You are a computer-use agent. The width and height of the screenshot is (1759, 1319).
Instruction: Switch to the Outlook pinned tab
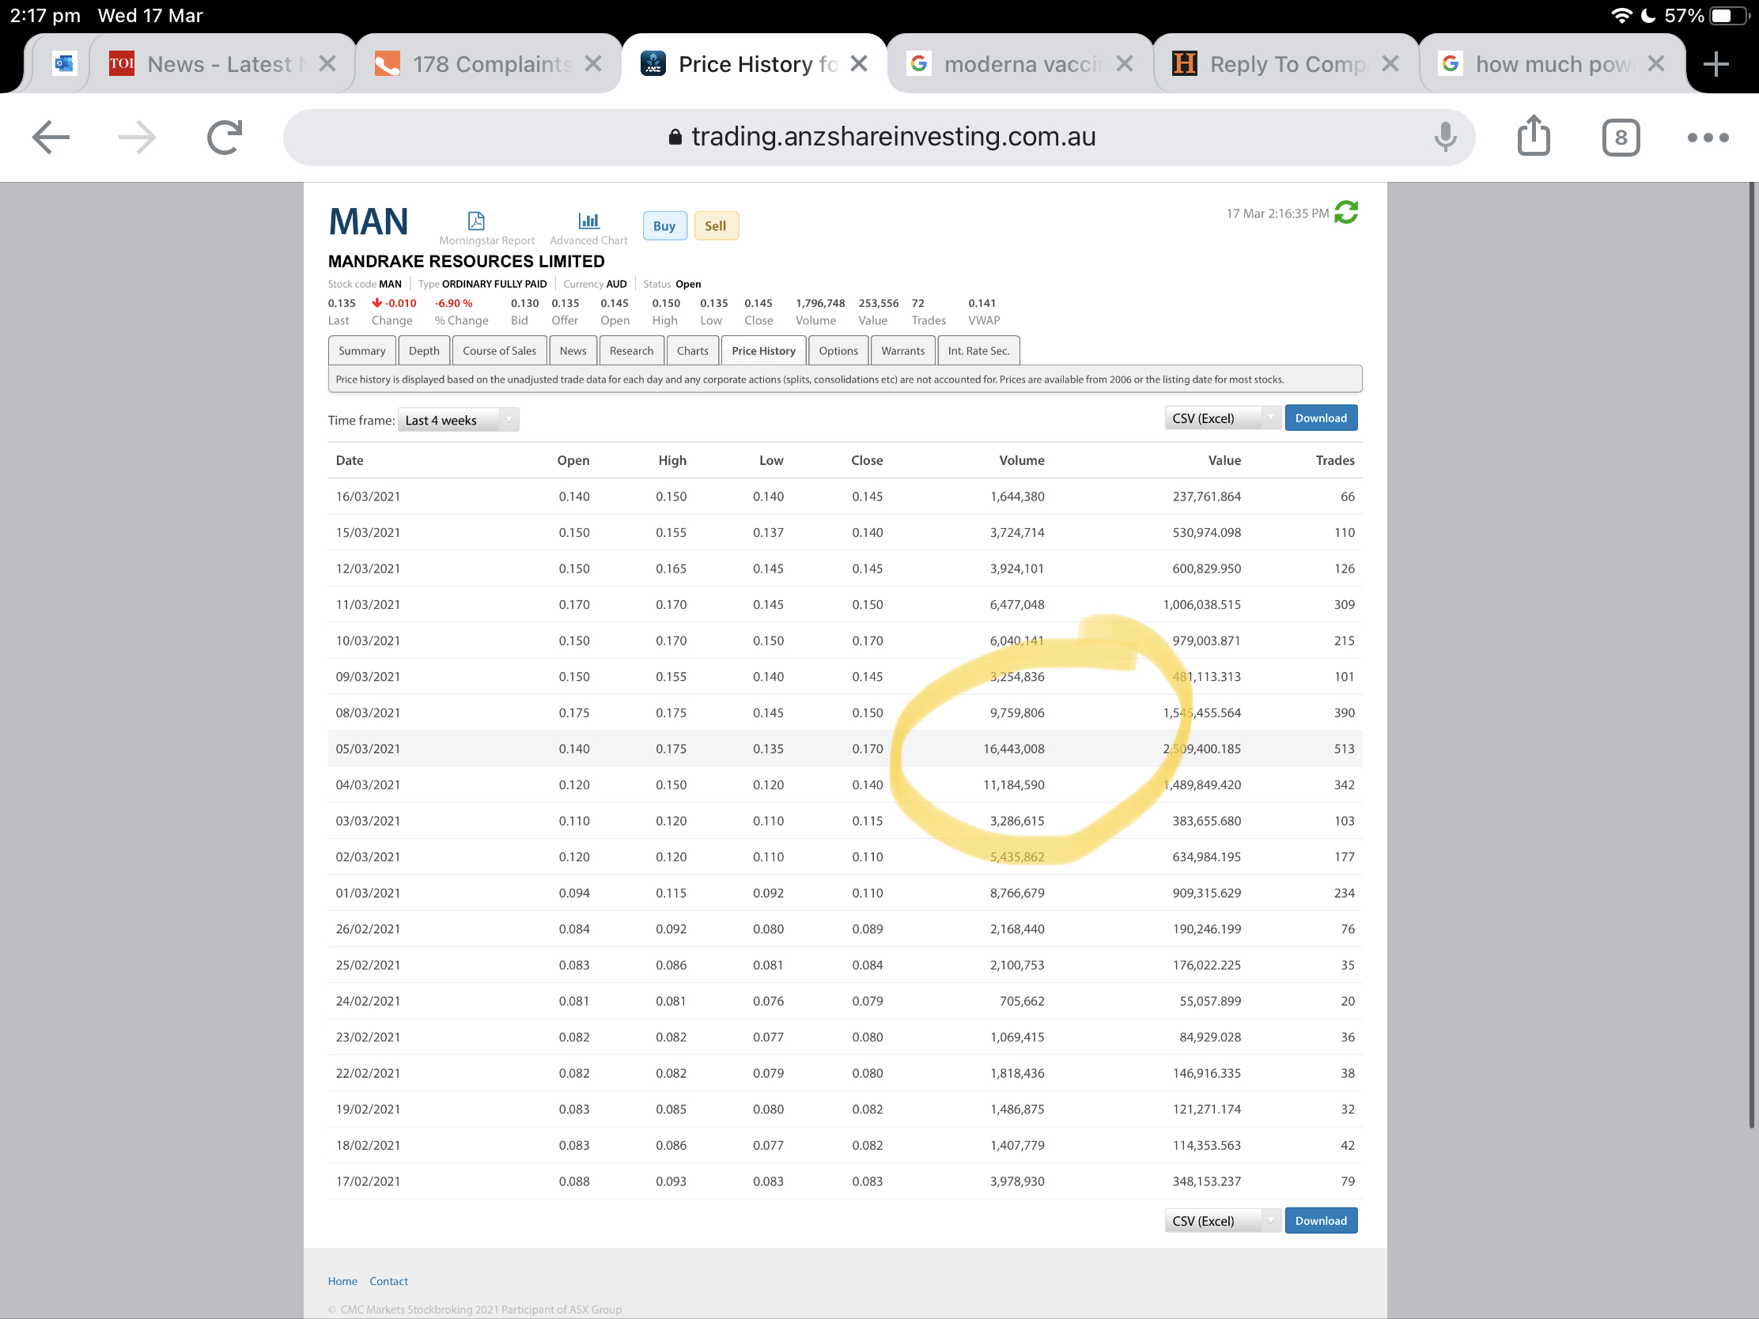pyautogui.click(x=63, y=63)
